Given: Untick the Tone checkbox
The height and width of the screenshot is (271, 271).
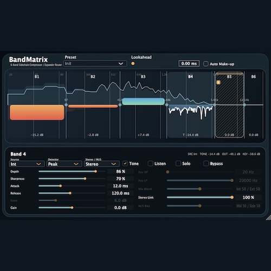Looking at the screenshot, I should [x=125, y=164].
